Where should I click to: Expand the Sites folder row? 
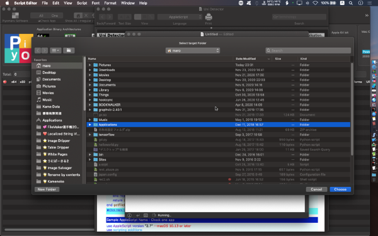click(90, 160)
